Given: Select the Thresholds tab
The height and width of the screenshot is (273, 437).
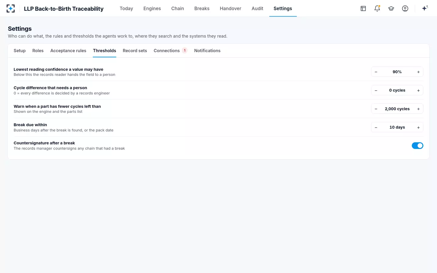Looking at the screenshot, I should [104, 51].
